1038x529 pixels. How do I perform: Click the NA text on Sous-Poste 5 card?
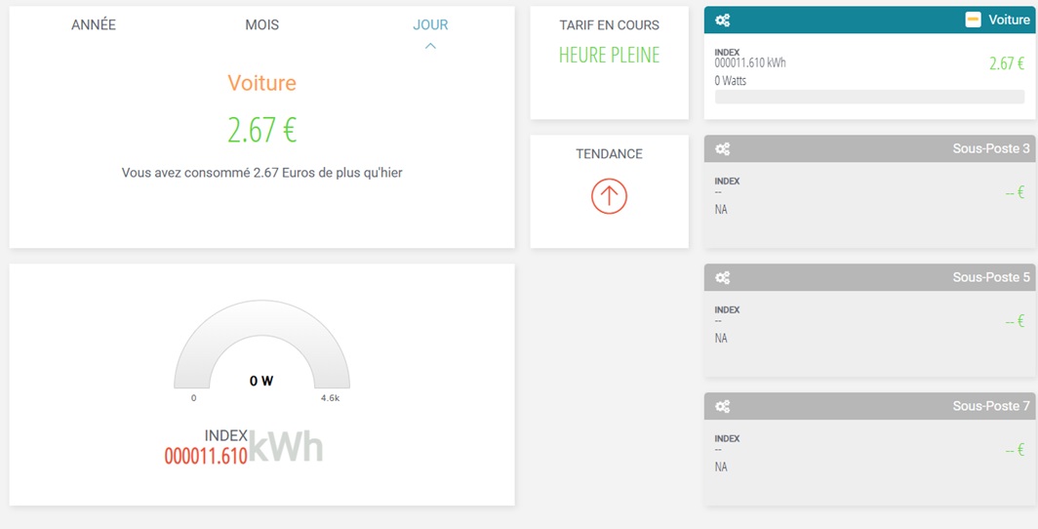(x=721, y=339)
